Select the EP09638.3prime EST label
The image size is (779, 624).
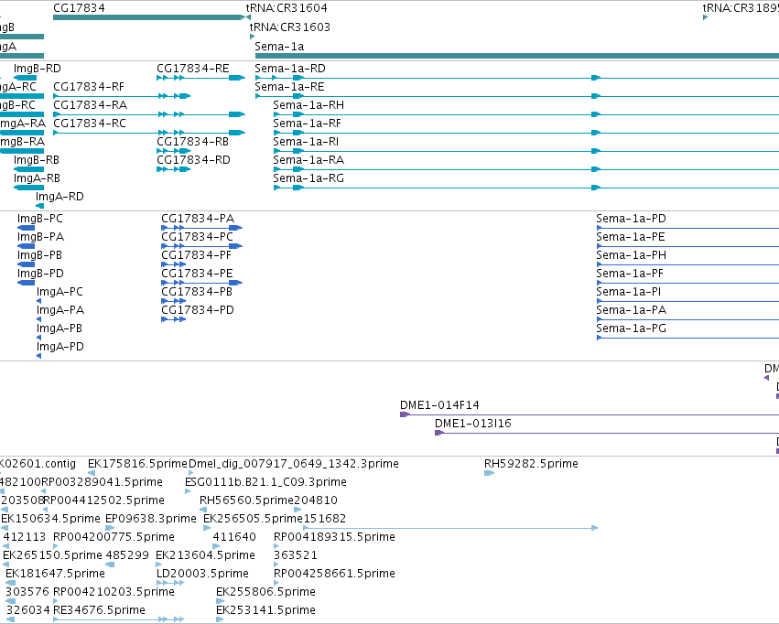150,520
